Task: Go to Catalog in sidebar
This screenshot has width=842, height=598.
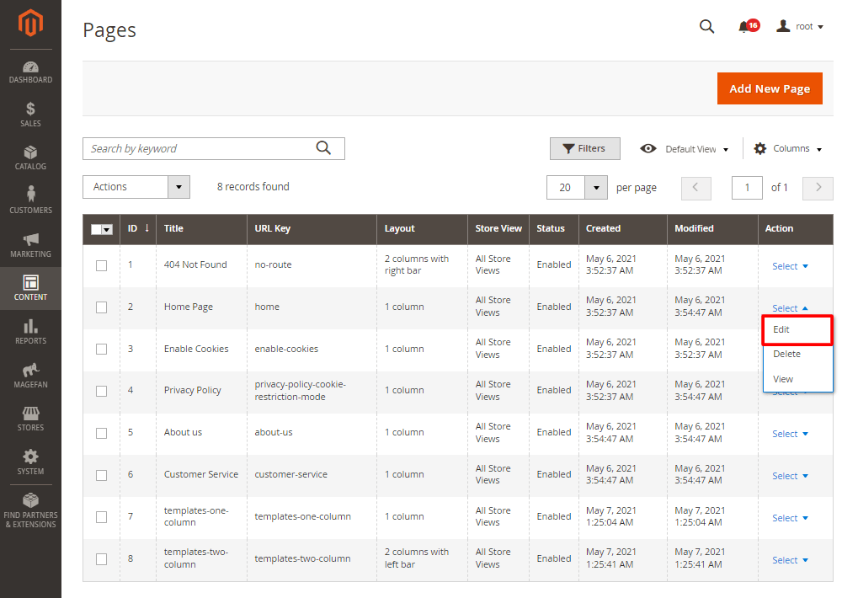Action: click(x=30, y=158)
